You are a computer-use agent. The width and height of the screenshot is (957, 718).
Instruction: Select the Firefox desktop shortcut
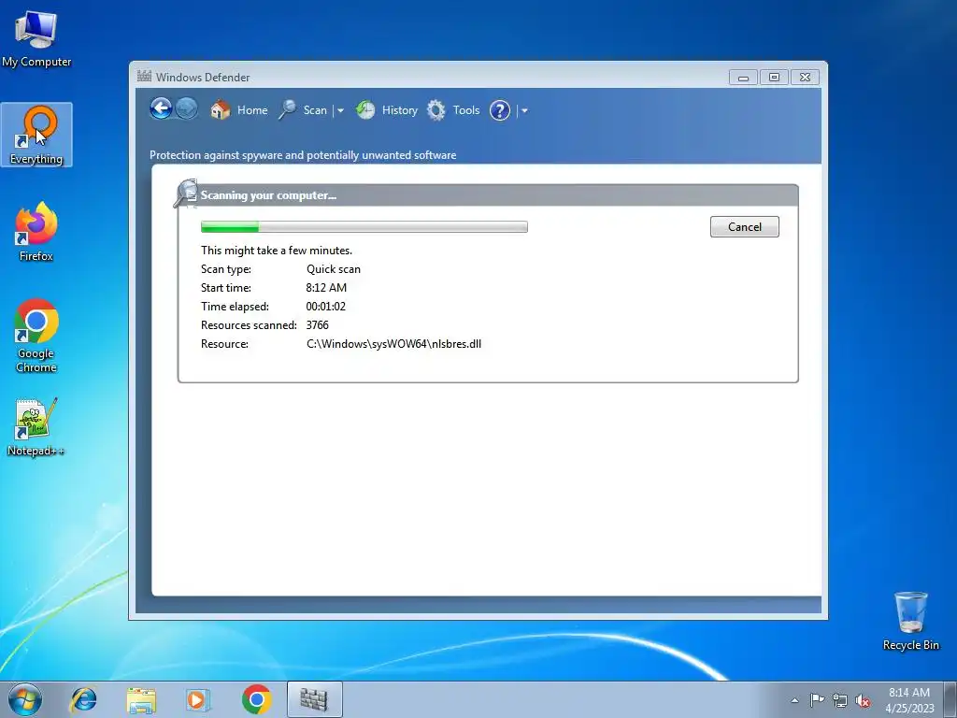(x=36, y=232)
